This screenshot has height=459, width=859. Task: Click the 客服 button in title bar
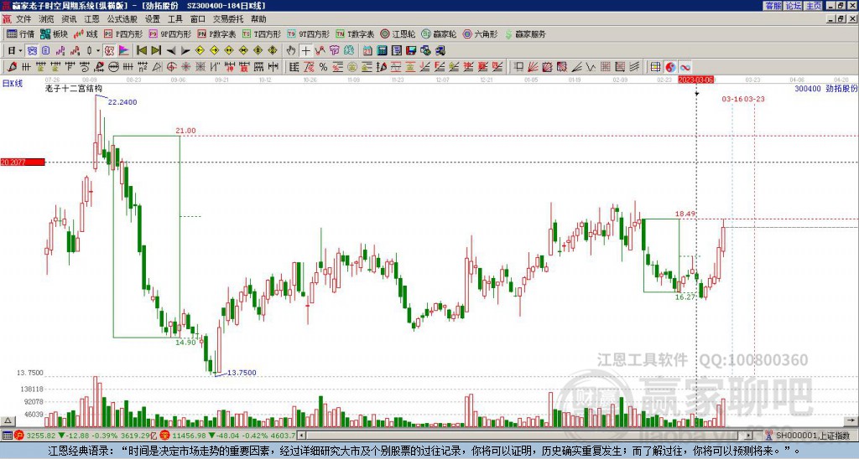click(773, 6)
